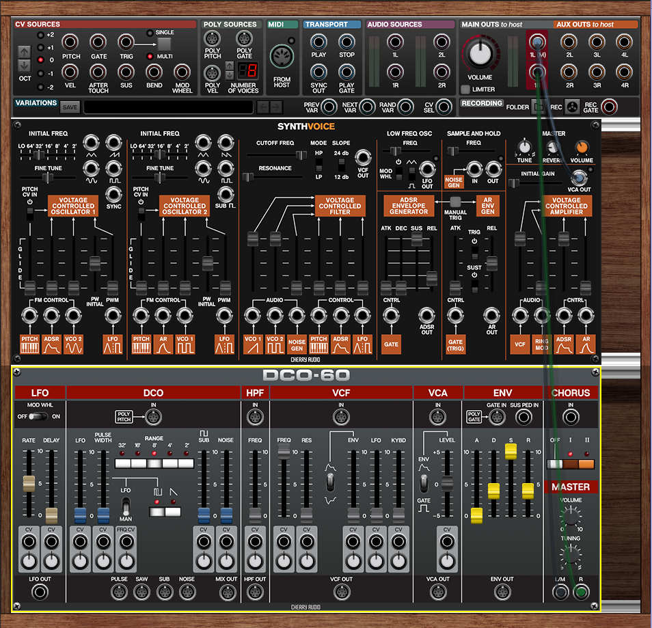Click the DCO-60 MIX OUT jack
652x628 pixels.
pos(227,592)
